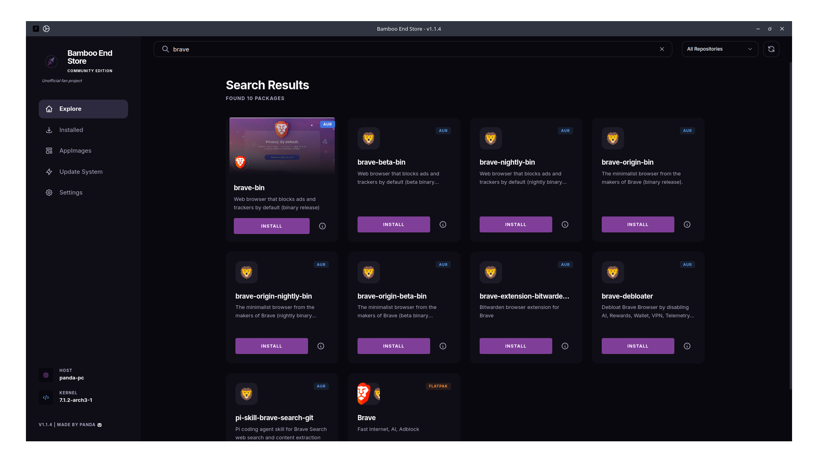Open info for brave-origin-bin package
The image size is (818, 472).
(x=687, y=224)
